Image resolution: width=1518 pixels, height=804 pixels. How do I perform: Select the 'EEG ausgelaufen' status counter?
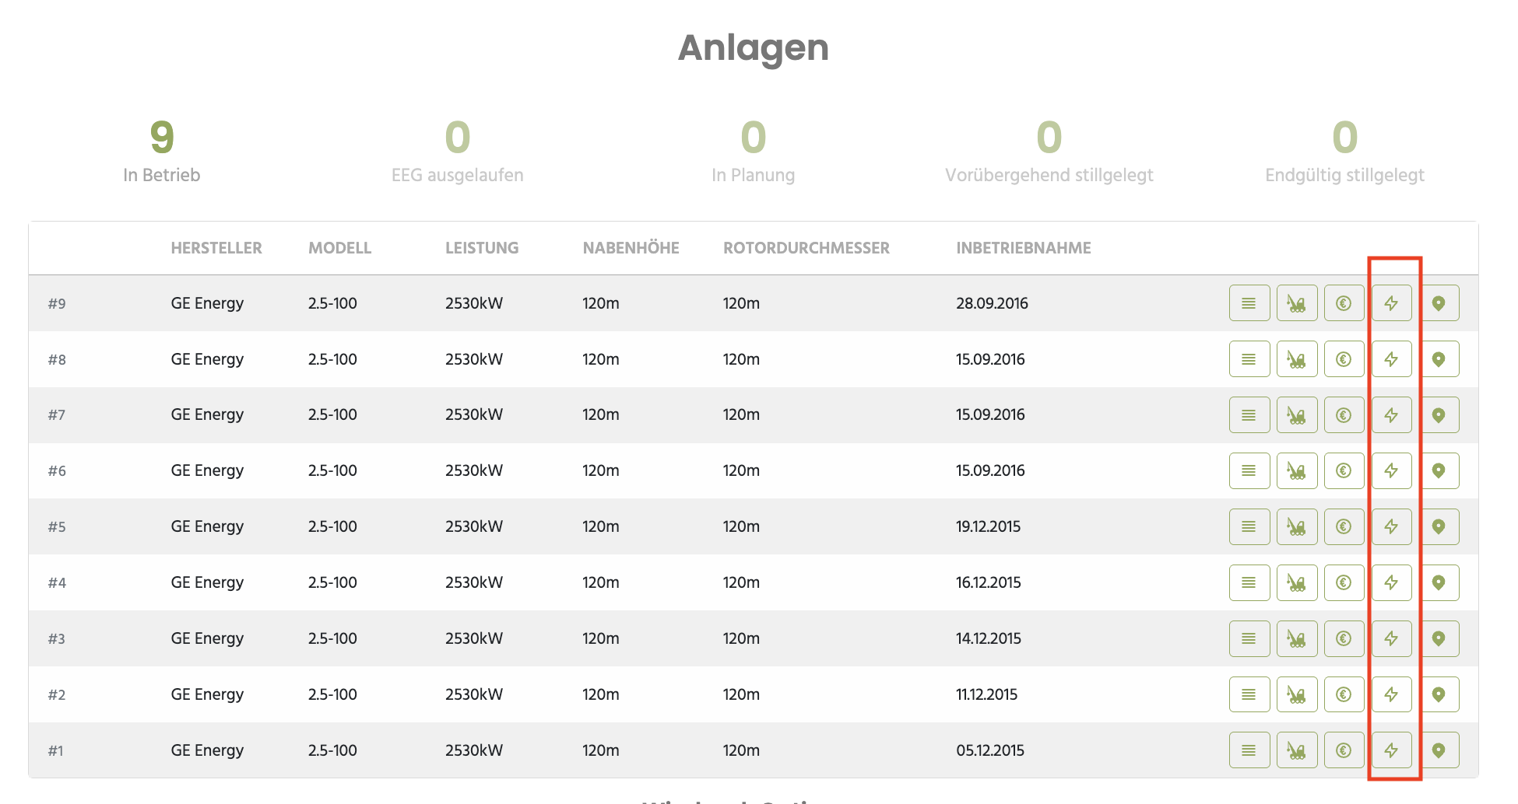458,152
